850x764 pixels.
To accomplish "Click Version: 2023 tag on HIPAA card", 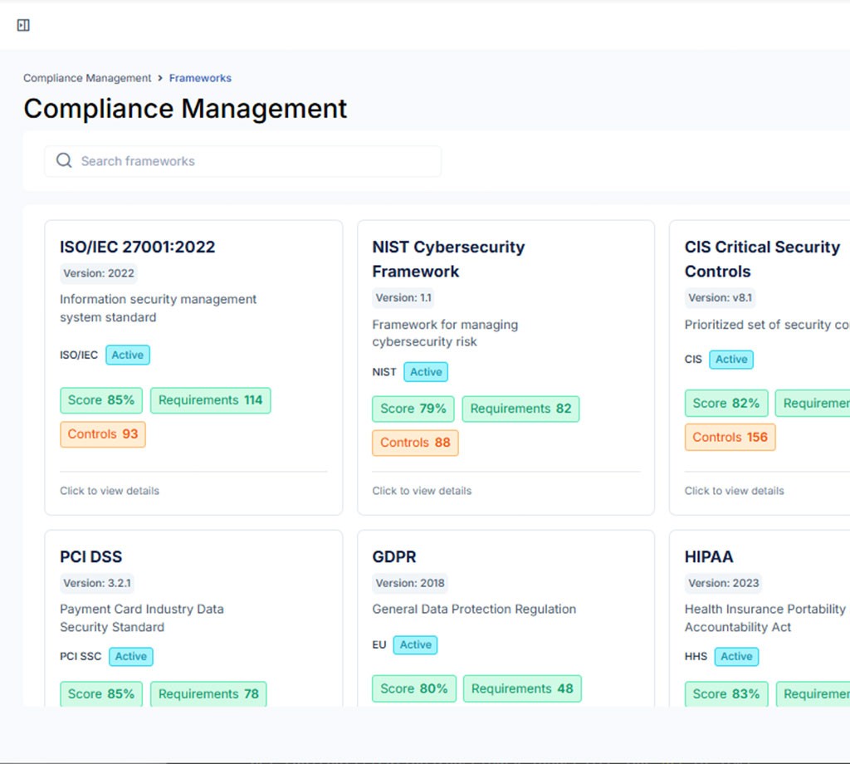I will 723,583.
